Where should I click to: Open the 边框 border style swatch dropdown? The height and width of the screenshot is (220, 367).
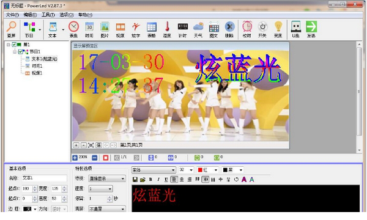(x=30, y=209)
